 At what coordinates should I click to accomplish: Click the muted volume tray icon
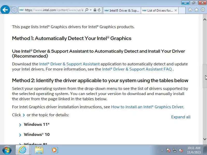181,150
